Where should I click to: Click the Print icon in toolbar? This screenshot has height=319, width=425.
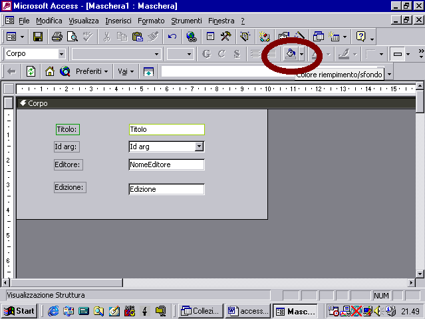(x=57, y=37)
